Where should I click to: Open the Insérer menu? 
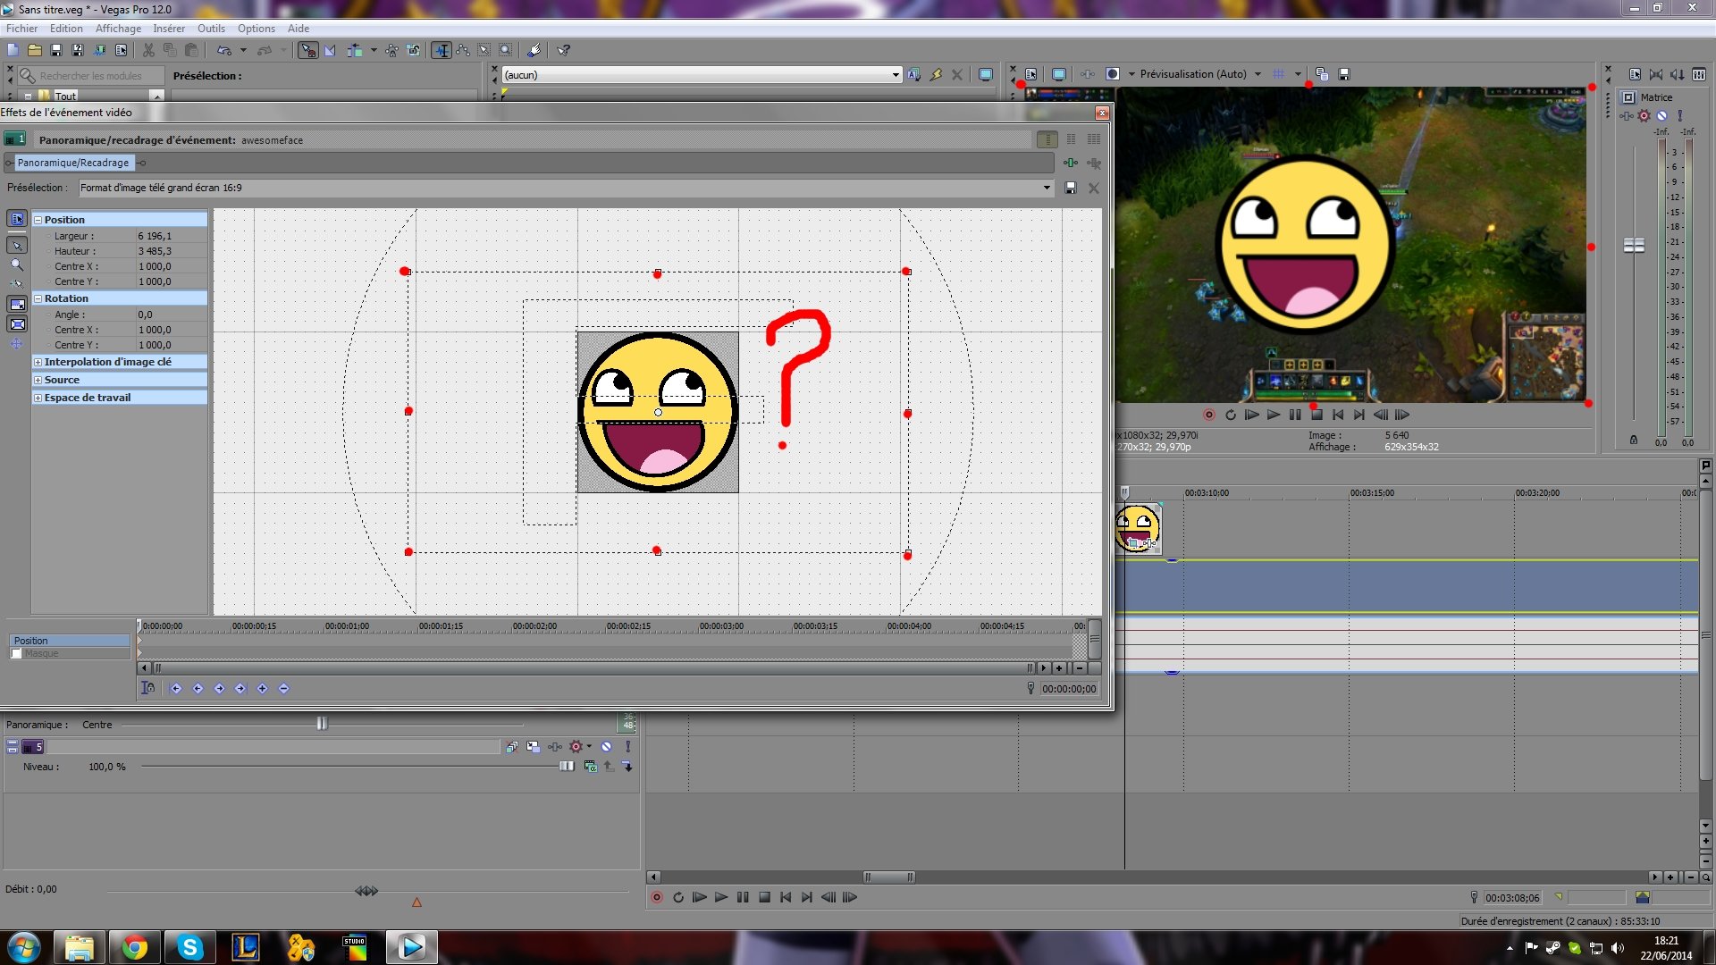coord(169,28)
